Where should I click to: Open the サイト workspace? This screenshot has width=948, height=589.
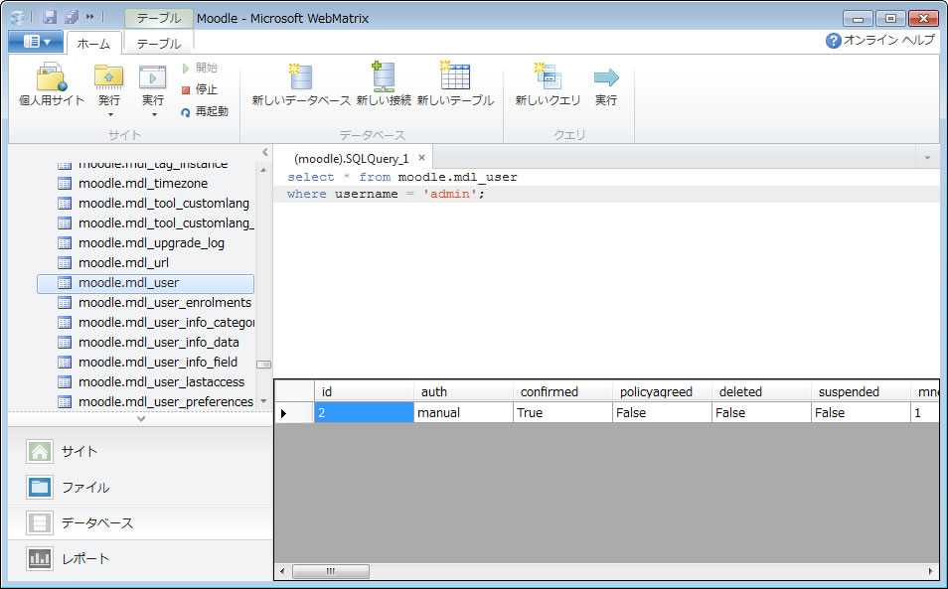(79, 451)
